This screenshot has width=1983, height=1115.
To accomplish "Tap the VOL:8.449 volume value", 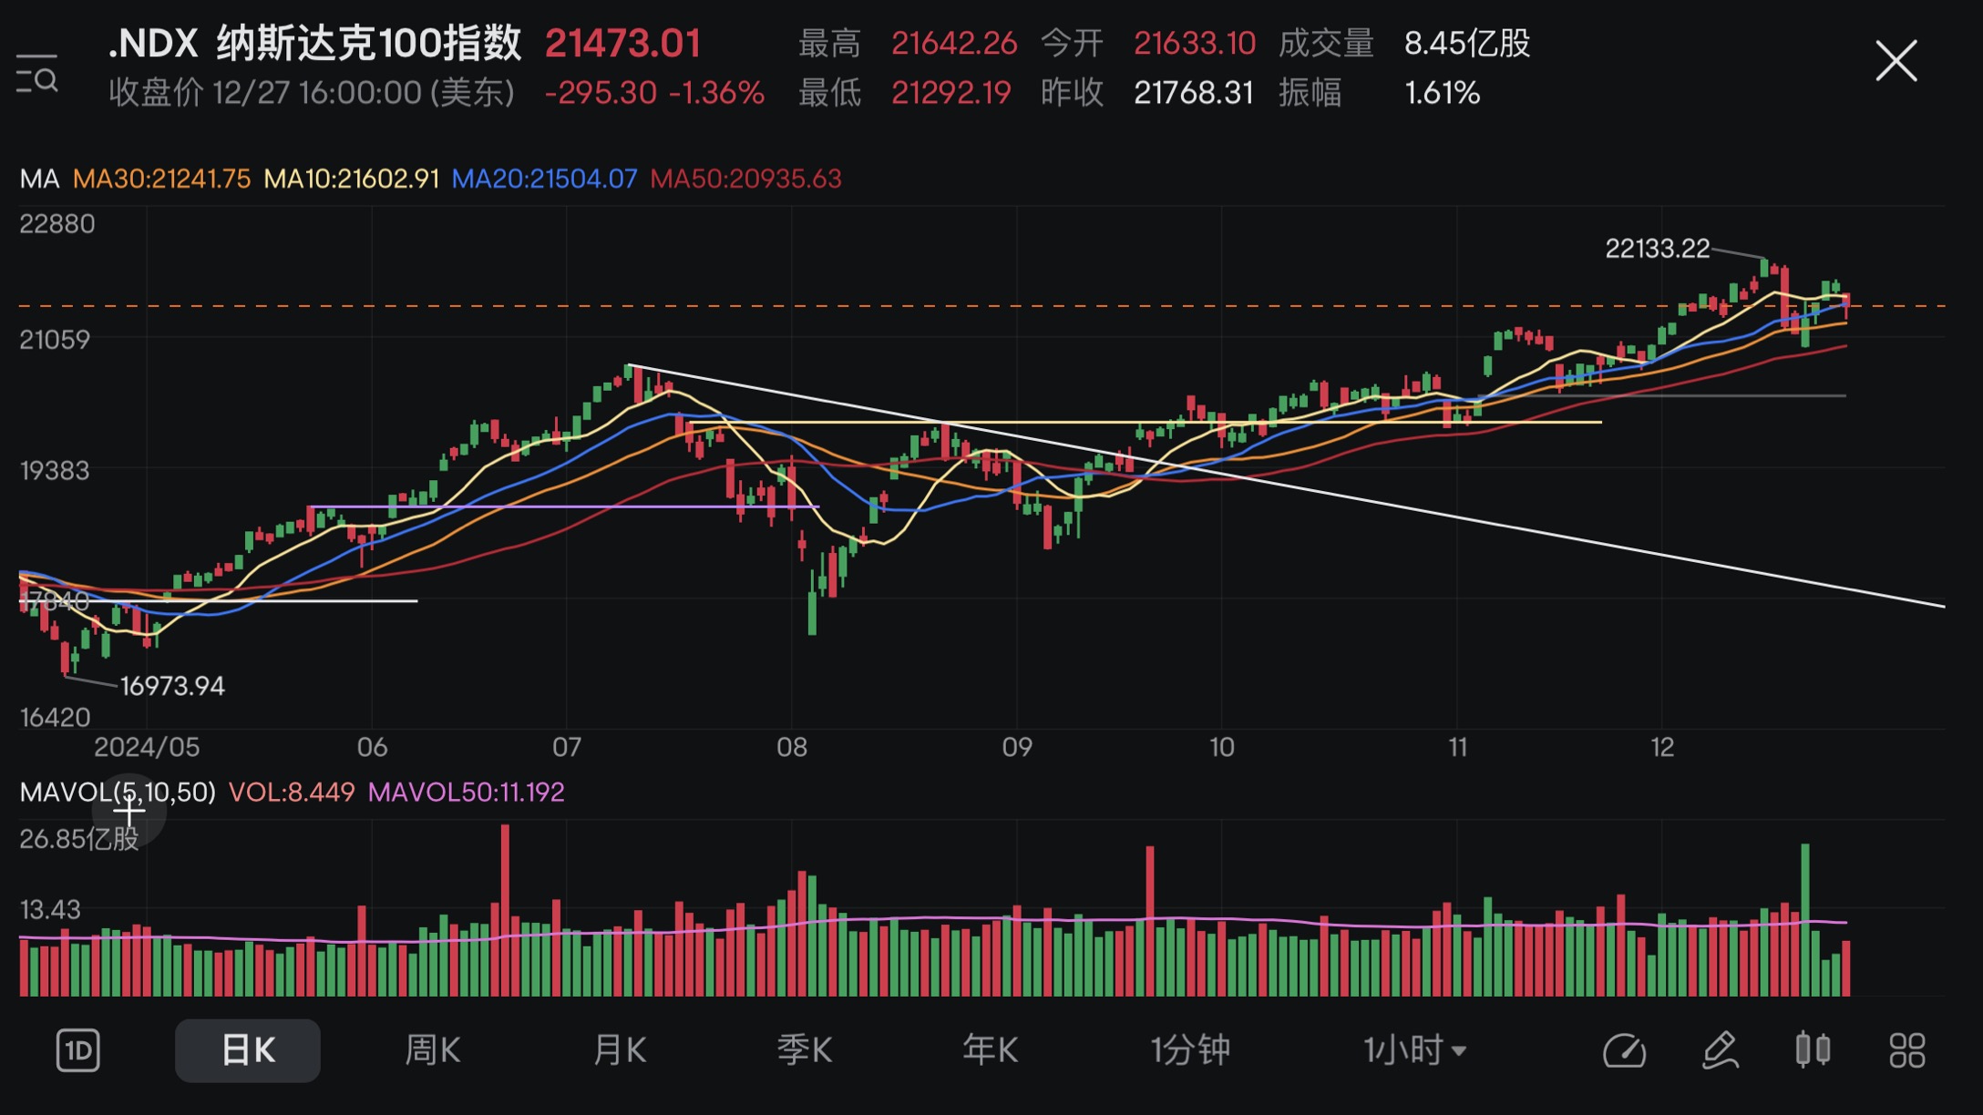I will click(291, 792).
